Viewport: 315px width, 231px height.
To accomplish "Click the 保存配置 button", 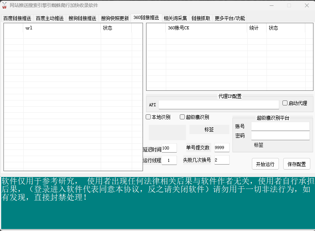I will click(x=296, y=164).
